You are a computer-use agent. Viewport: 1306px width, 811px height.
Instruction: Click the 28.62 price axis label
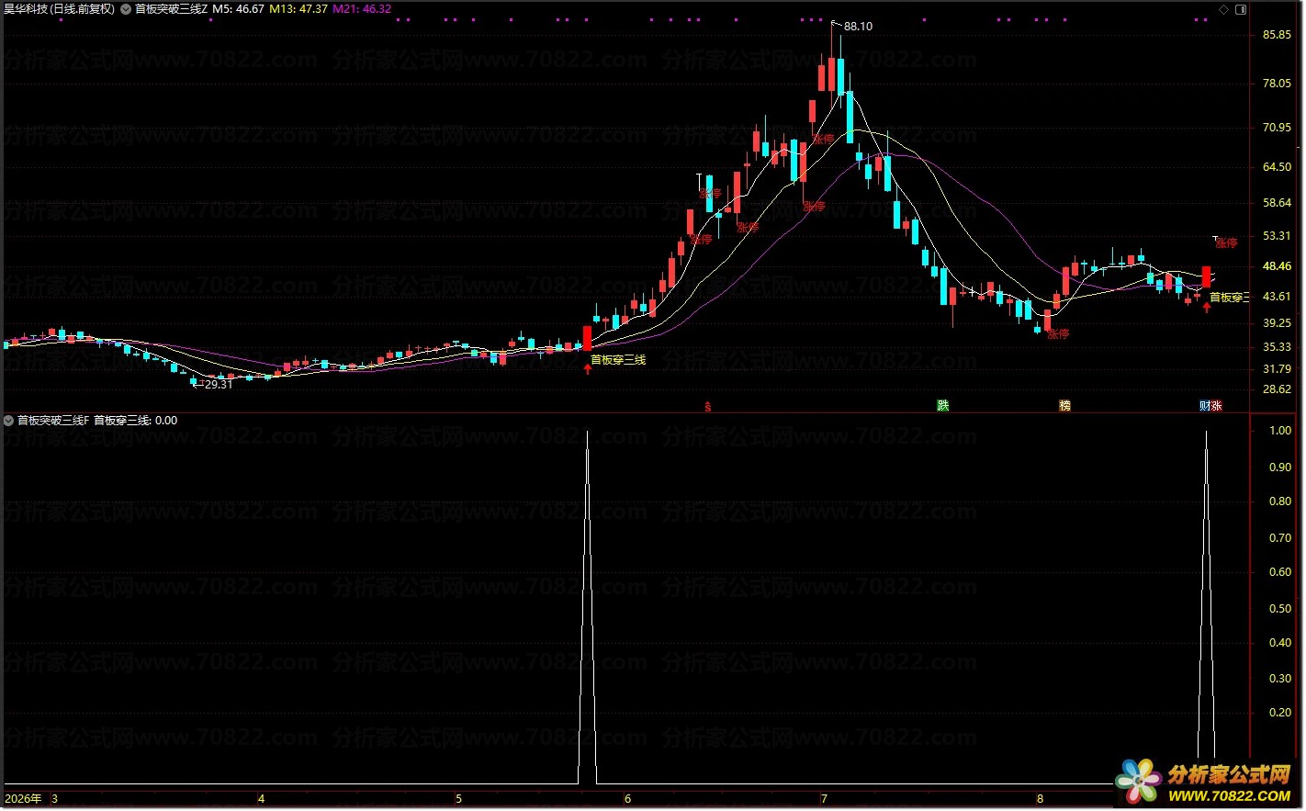pyautogui.click(x=1277, y=389)
